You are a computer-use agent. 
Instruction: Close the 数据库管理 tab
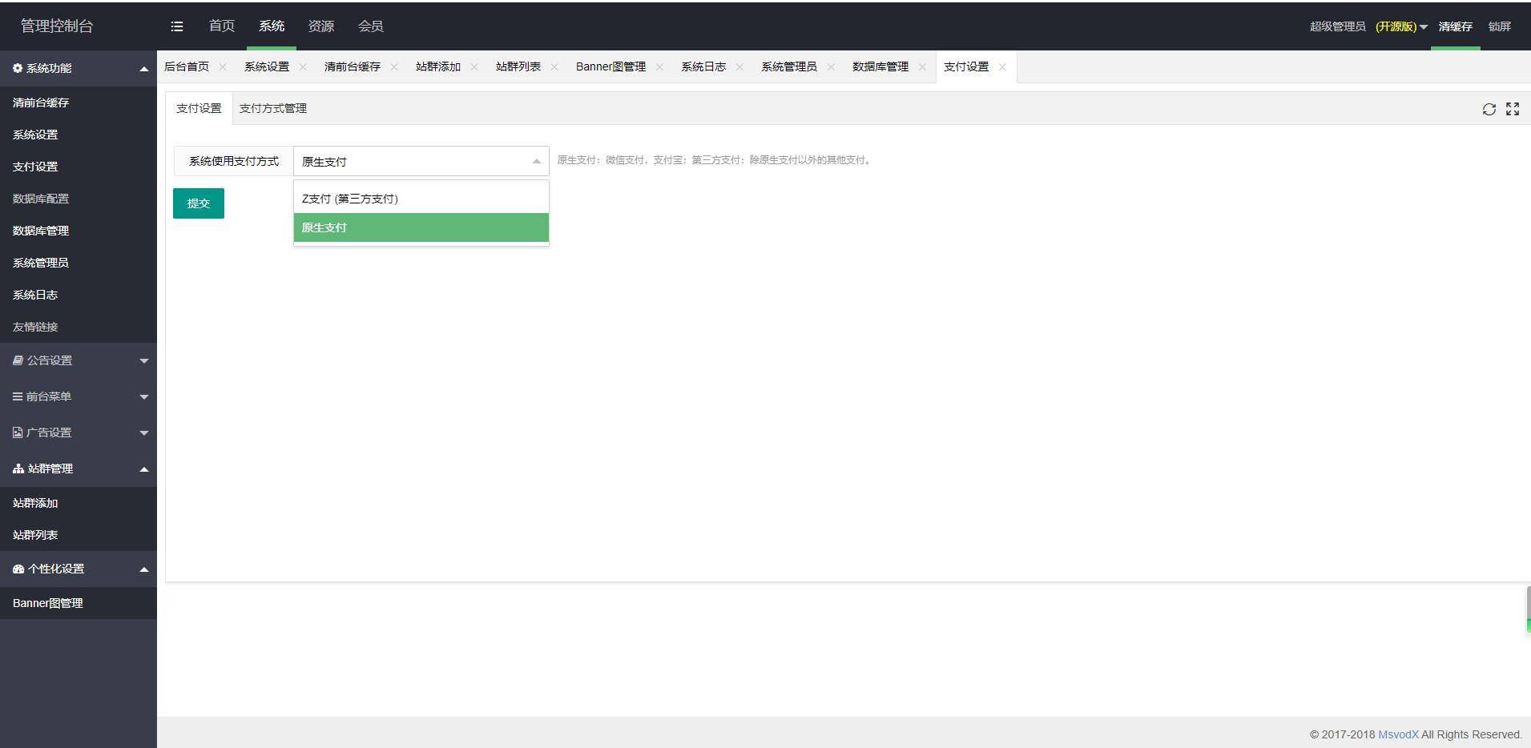coord(922,67)
